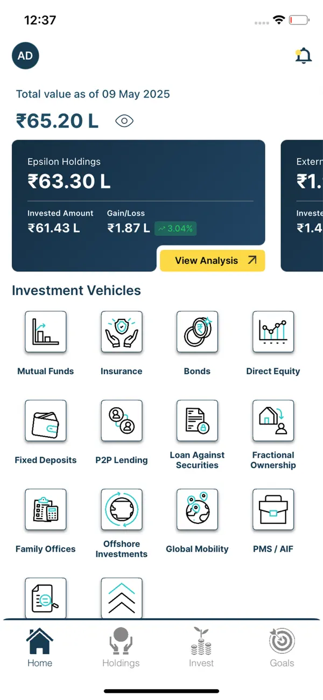323x700 pixels.
Task: Open the Direct Equity chart icon
Action: 273,332
